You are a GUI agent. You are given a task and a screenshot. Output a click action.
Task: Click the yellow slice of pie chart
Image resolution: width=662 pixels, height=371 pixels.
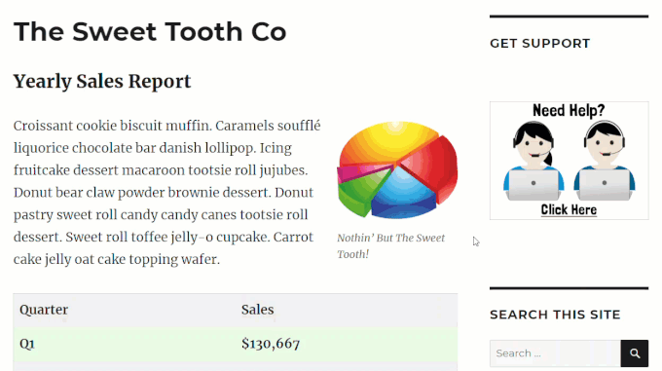click(x=388, y=141)
